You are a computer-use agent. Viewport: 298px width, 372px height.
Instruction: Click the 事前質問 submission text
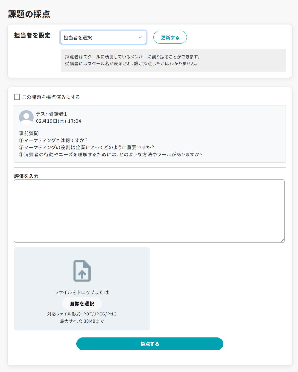29,133
